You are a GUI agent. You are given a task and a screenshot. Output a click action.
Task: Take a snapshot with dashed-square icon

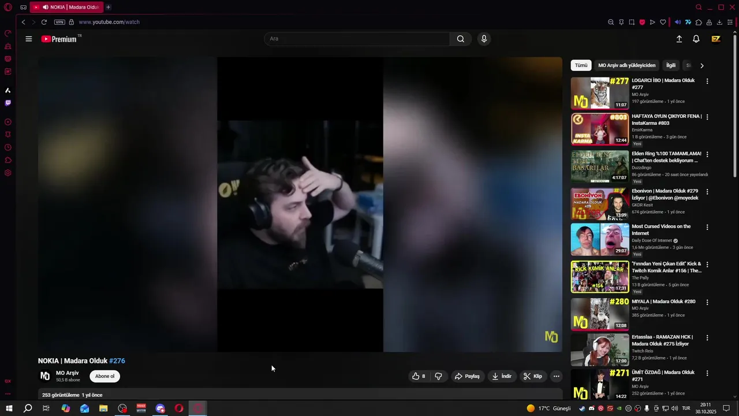point(632,22)
